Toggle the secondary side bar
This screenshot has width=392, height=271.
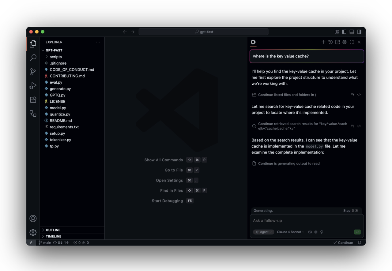click(359, 32)
